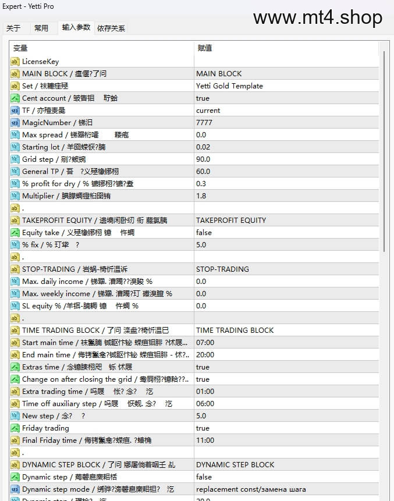The width and height of the screenshot is (394, 501).
Task: Click the string icon beside Set variable
Action: [x=15, y=86]
